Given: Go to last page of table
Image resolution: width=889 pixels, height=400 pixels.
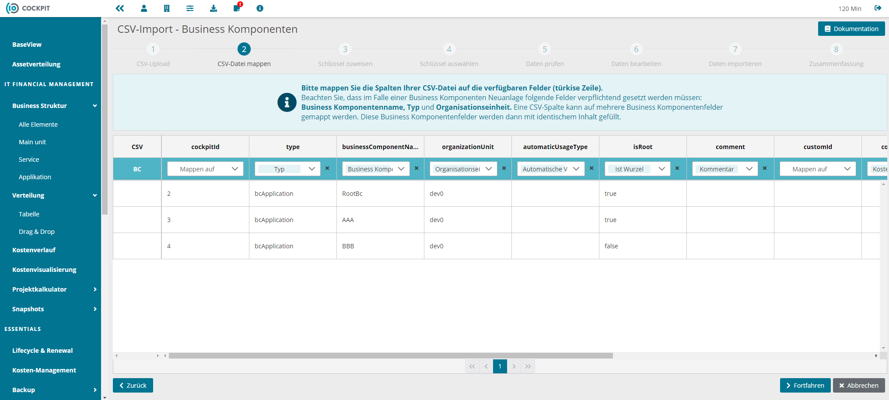Looking at the screenshot, I should point(528,366).
